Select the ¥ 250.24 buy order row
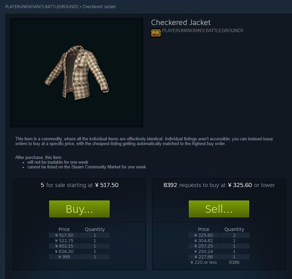Viewport: 292px width, 279px height. [219, 252]
